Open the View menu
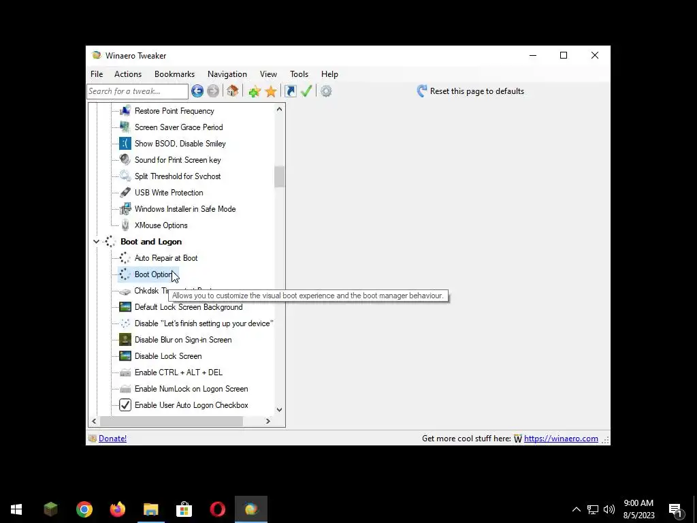This screenshot has width=697, height=523. [268, 74]
